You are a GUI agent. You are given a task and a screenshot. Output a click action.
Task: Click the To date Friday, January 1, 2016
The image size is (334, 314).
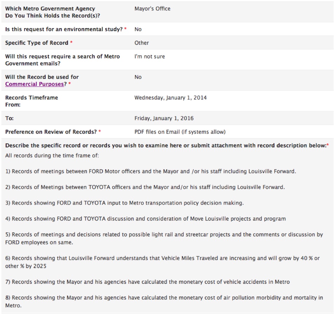click(164, 118)
